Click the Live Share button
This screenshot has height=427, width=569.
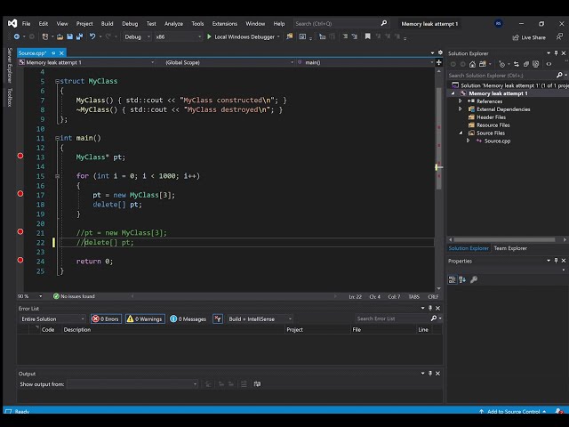coord(529,37)
